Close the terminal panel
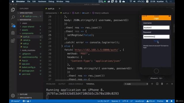The width and height of the screenshot is (184, 103). [x=172, y=84]
